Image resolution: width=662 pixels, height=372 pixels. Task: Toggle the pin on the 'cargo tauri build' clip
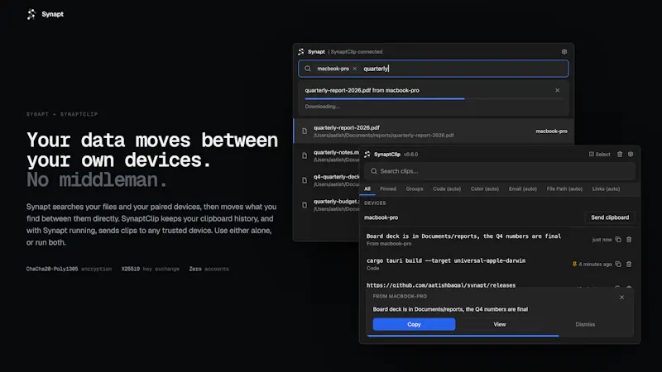click(574, 264)
